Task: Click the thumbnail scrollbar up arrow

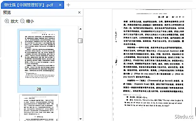Action: point(80,29)
